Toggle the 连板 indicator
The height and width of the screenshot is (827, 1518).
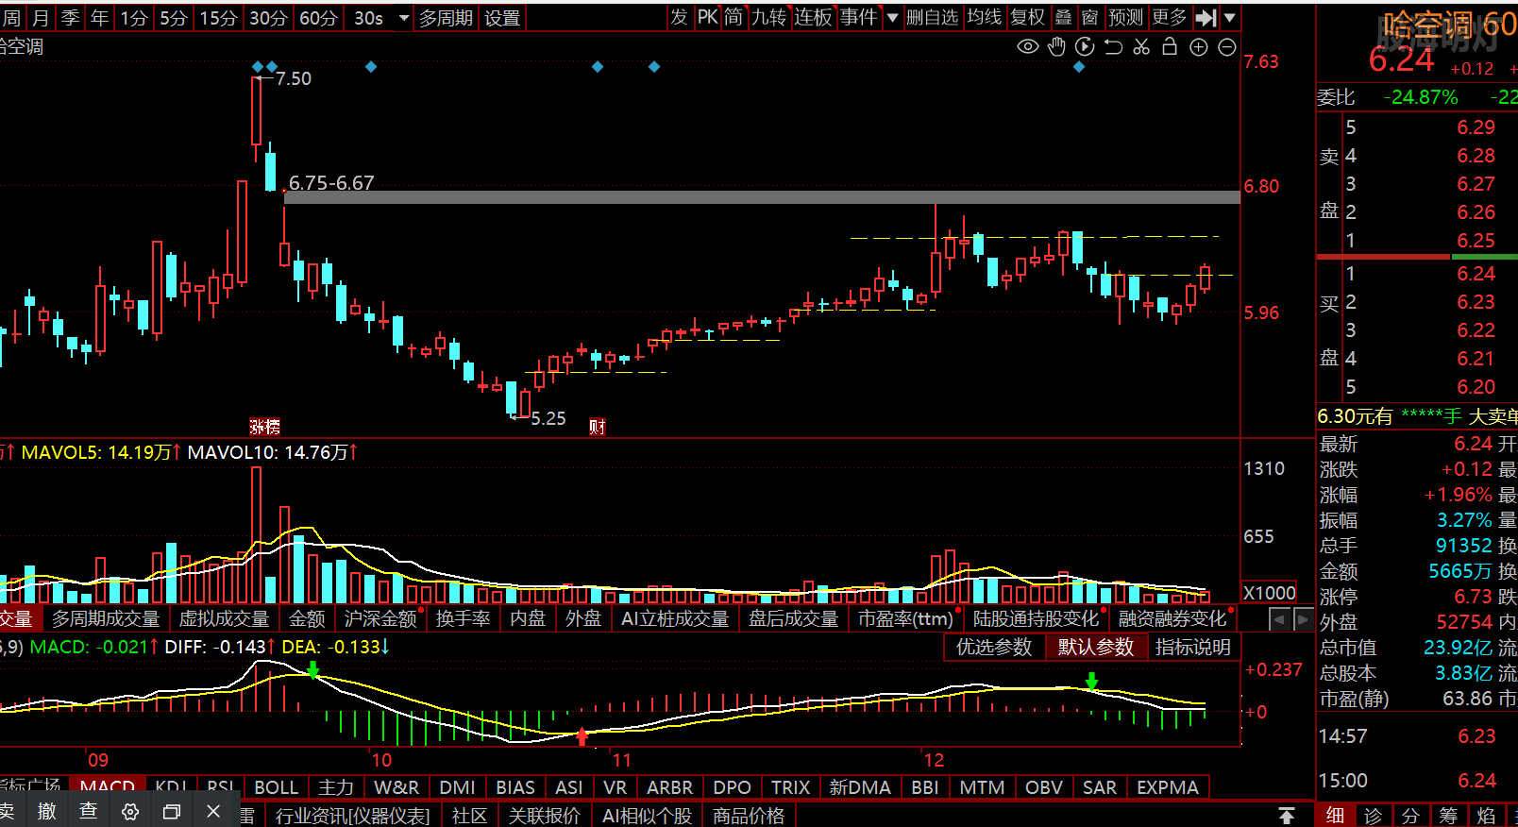point(813,17)
